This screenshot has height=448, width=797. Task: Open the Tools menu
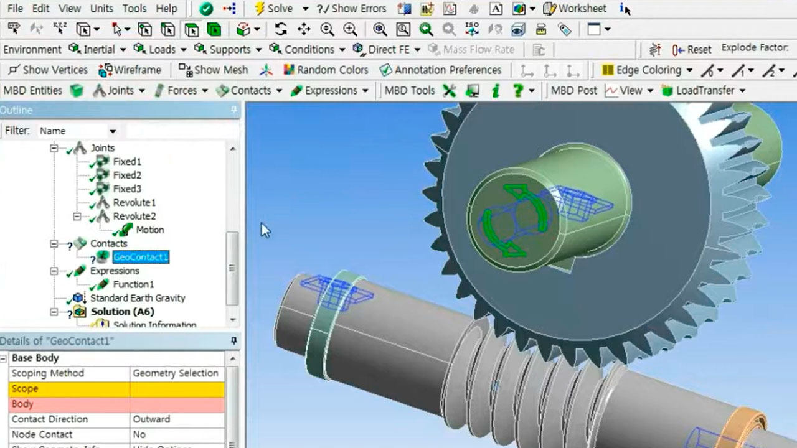[134, 9]
